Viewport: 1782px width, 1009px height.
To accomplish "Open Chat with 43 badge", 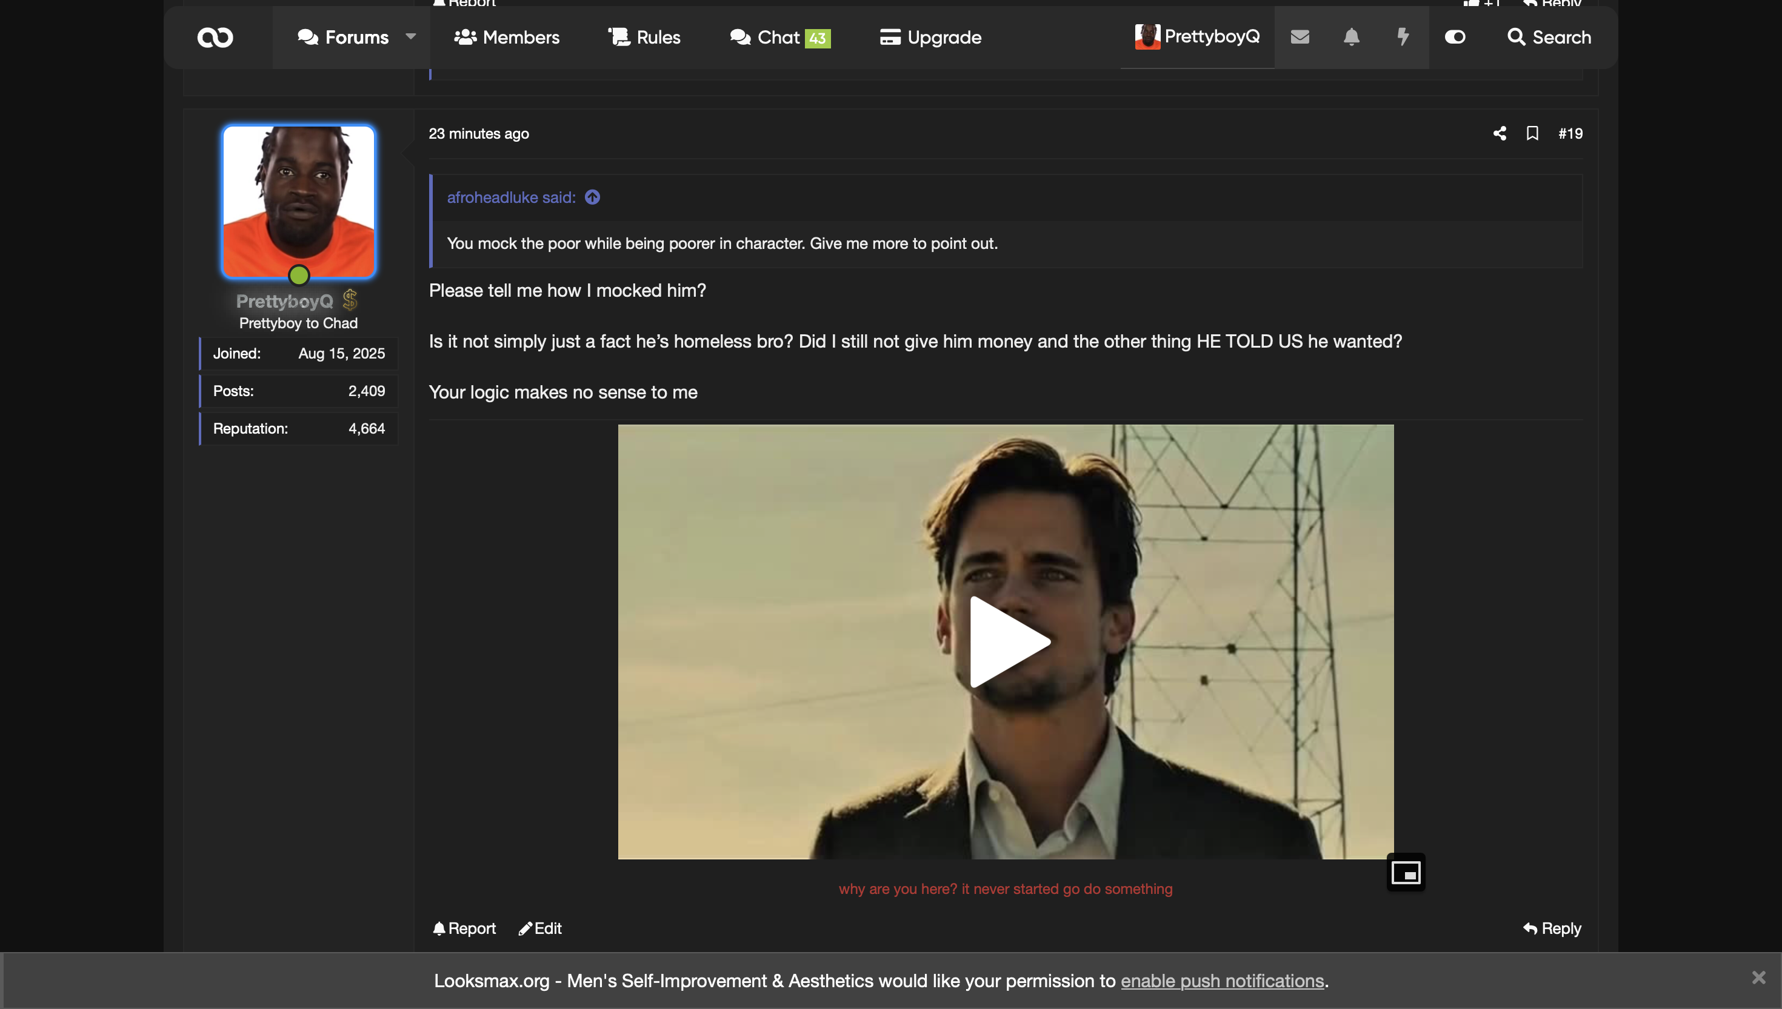I will click(779, 38).
